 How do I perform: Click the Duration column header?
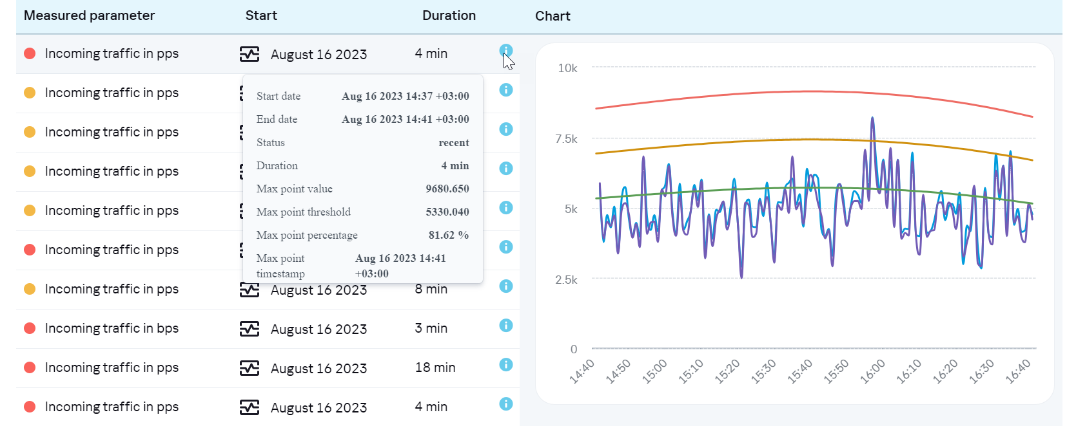point(449,15)
